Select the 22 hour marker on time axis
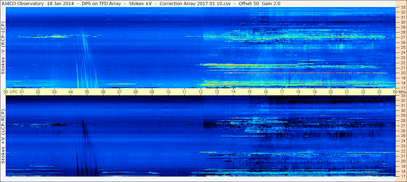 pos(363,92)
